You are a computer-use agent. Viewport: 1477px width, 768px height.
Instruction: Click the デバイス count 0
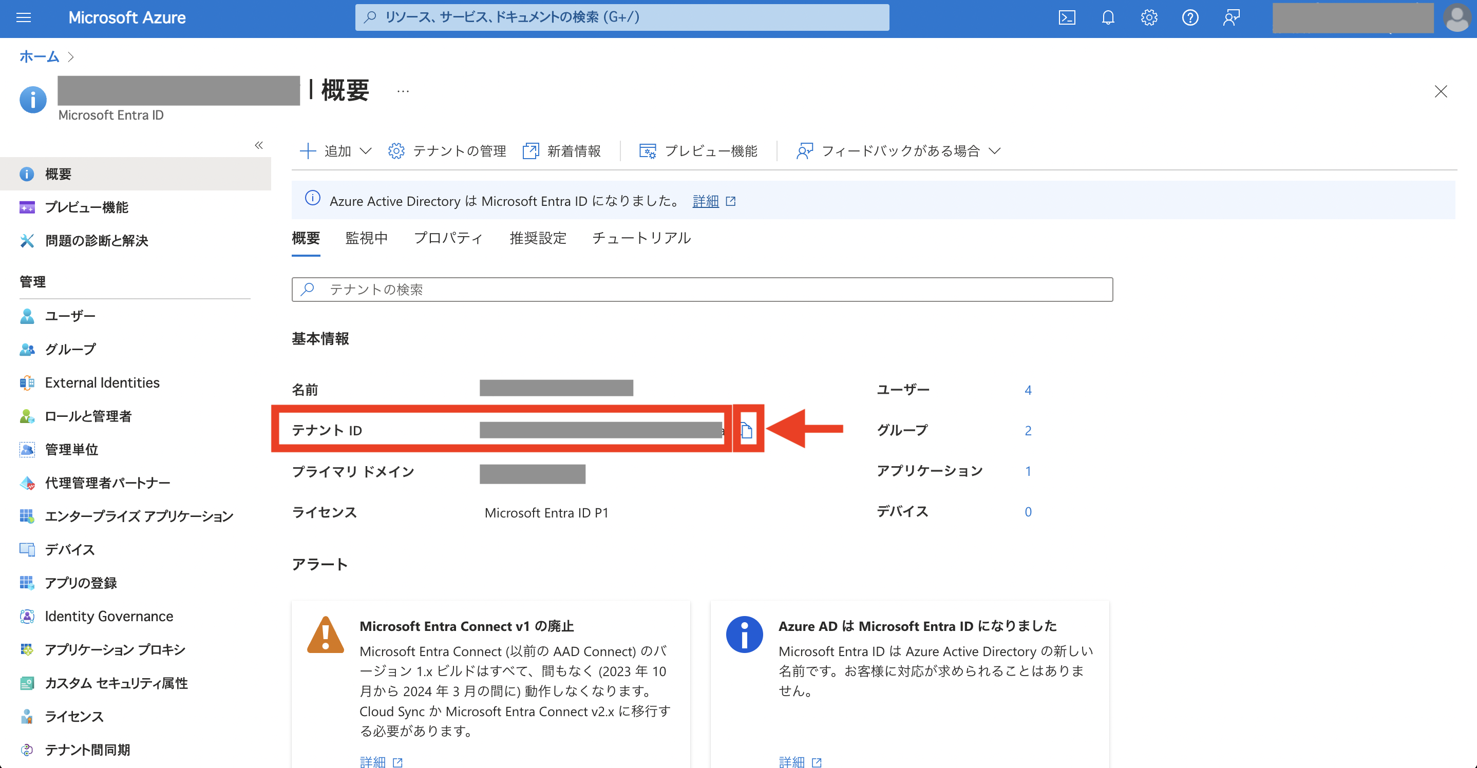coord(1028,512)
